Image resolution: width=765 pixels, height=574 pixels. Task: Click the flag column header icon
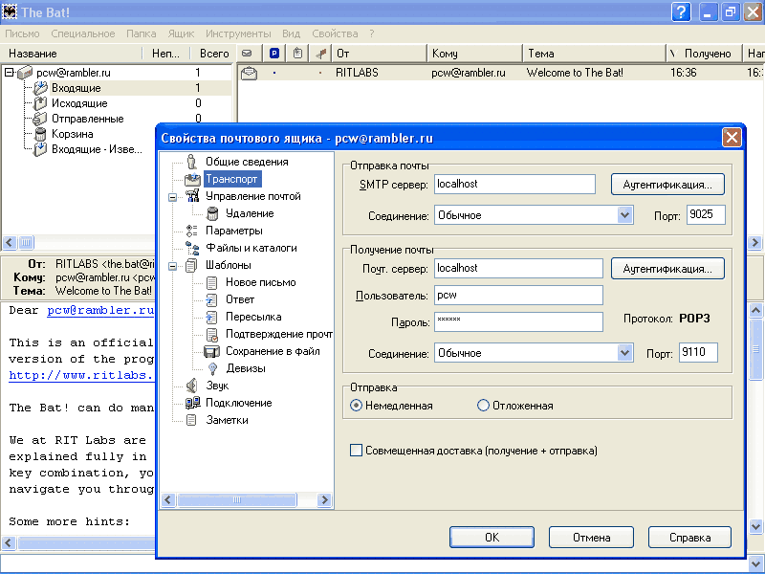(x=320, y=54)
